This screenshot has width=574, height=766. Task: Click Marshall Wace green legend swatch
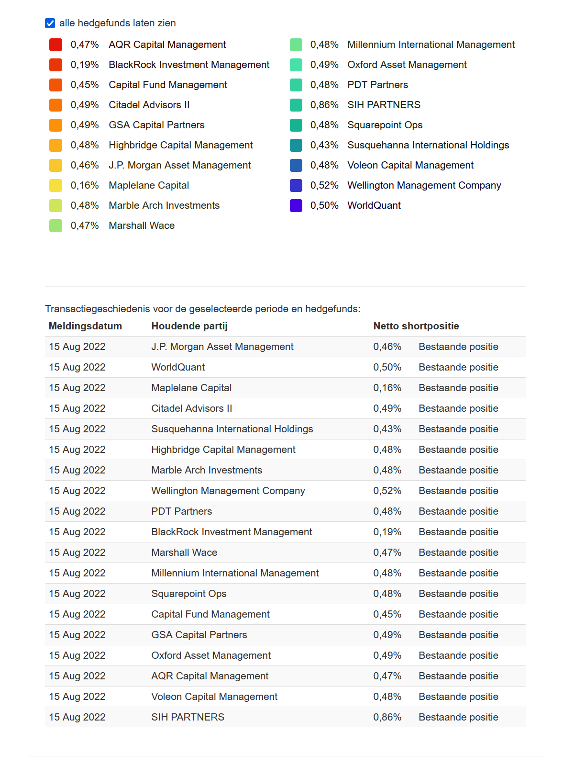click(56, 225)
